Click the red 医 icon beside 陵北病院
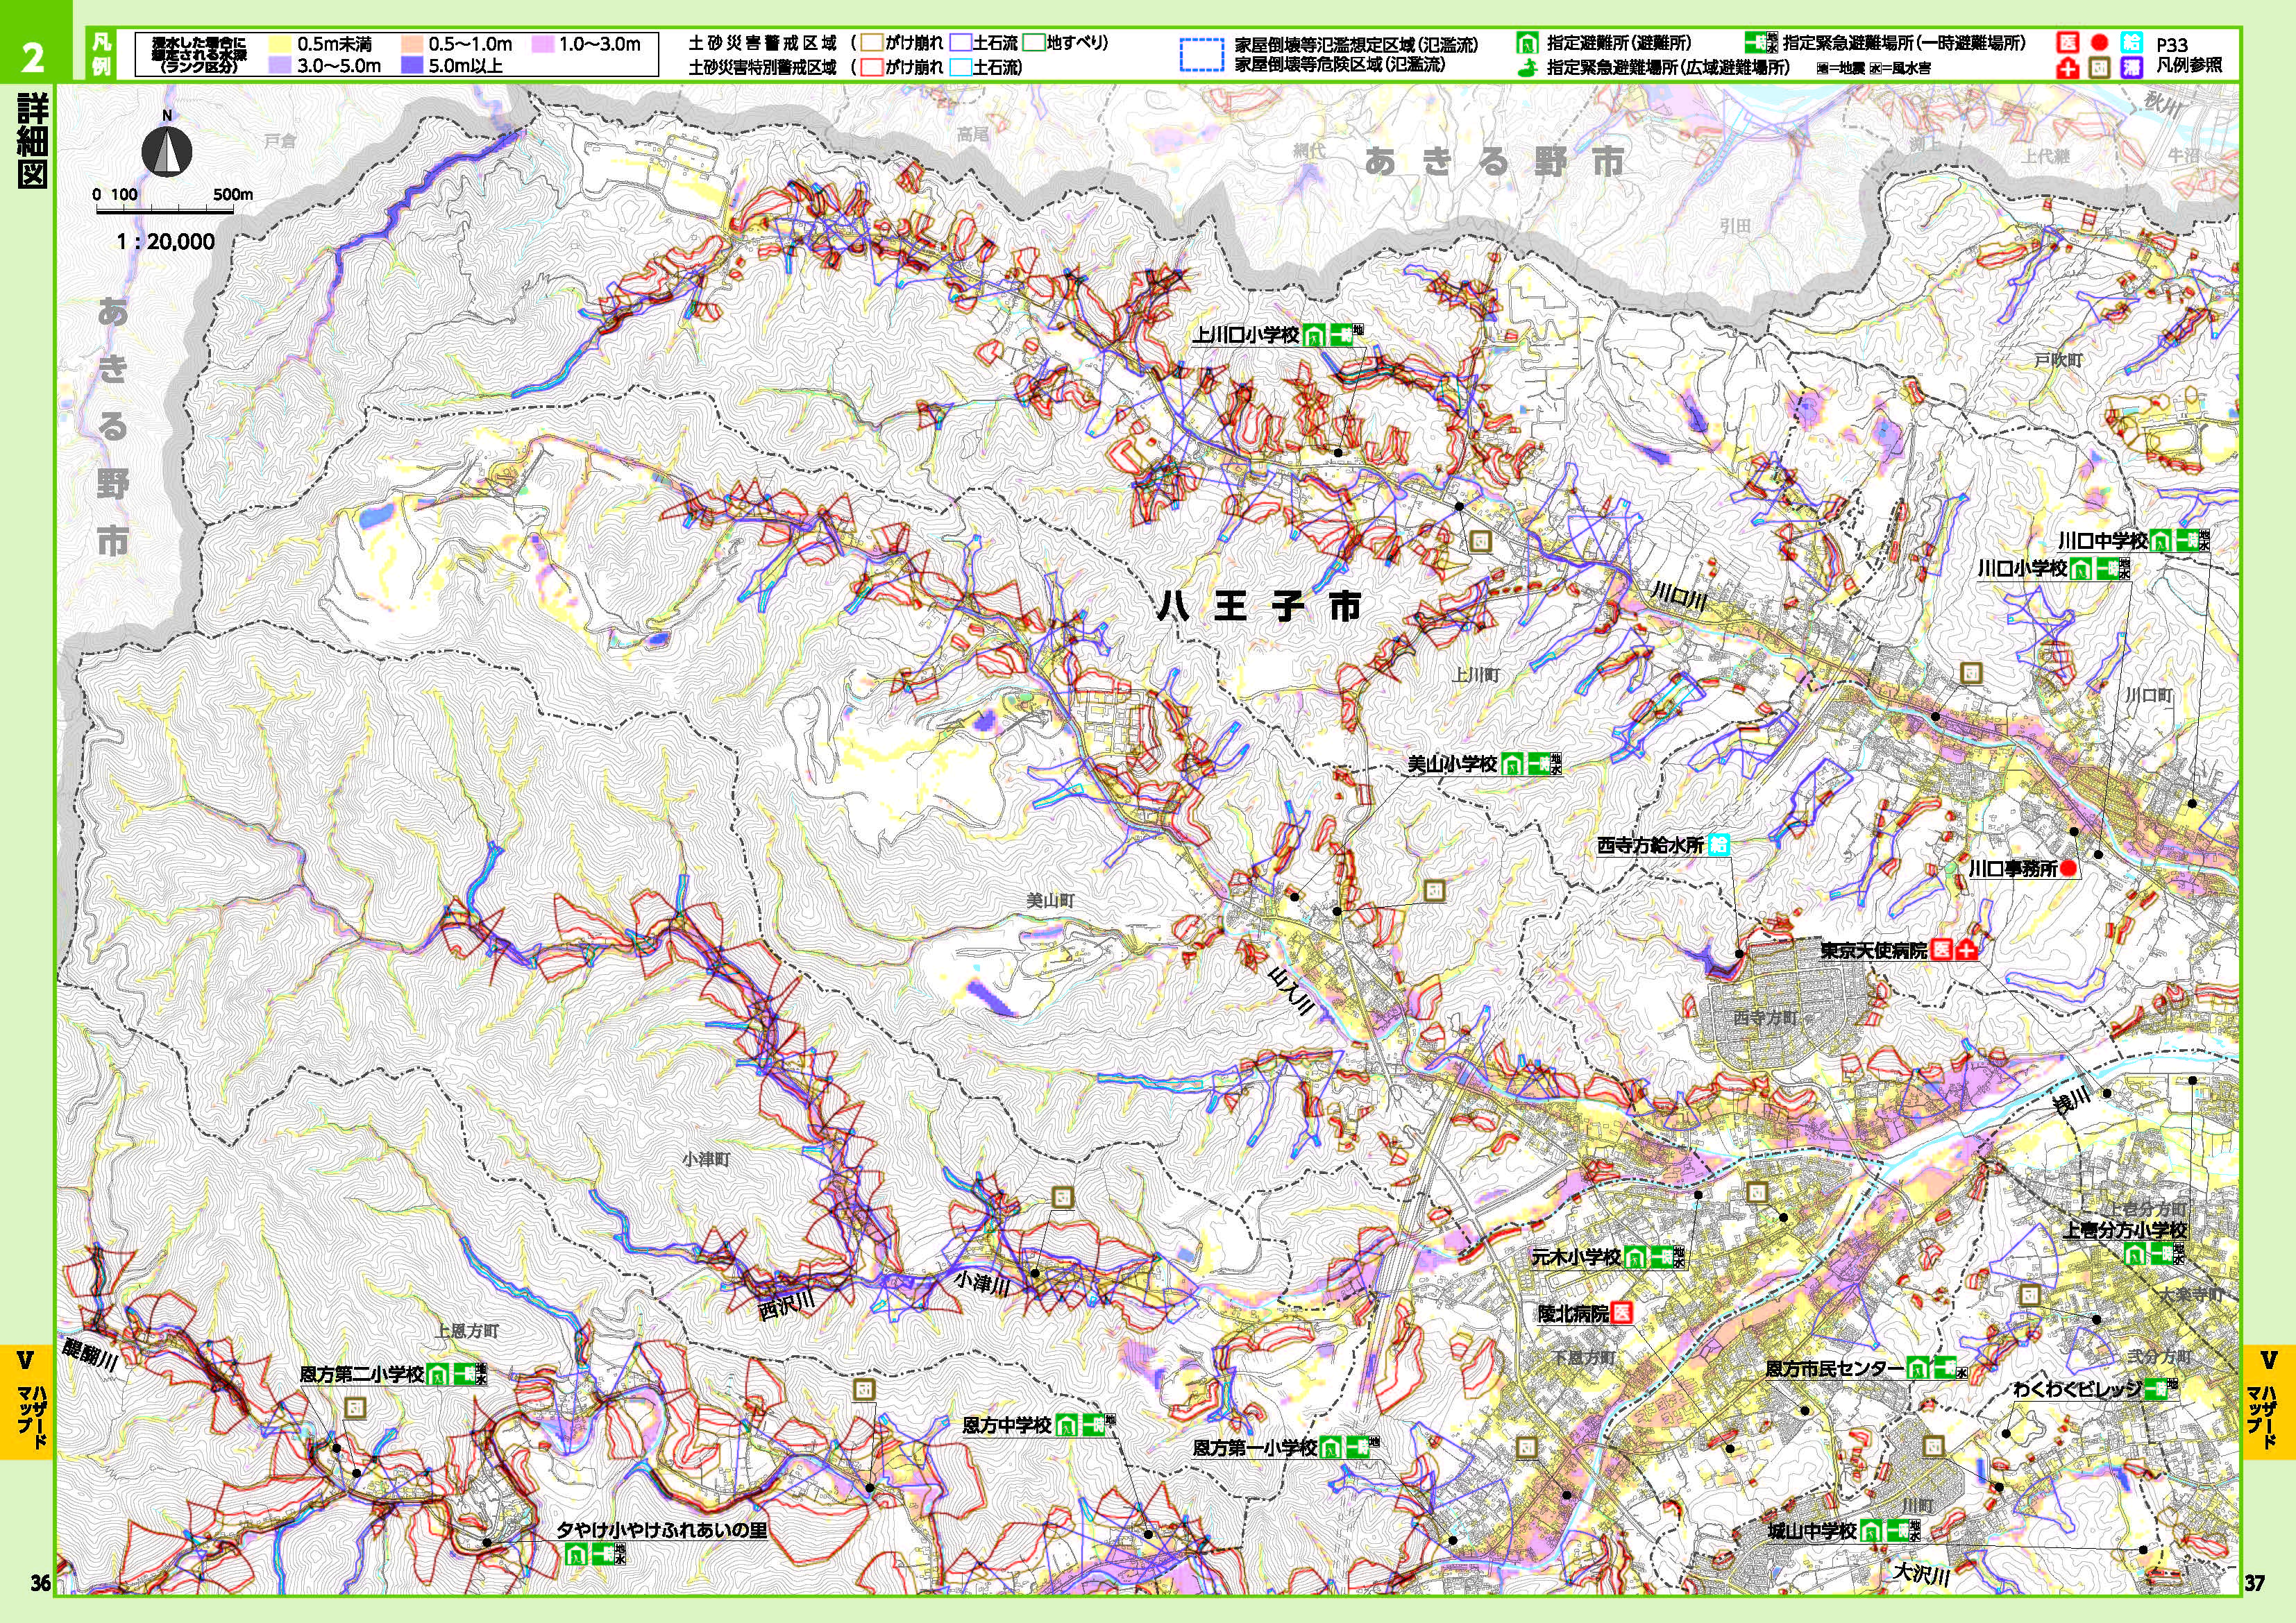The image size is (2296, 1623). 1621,1313
